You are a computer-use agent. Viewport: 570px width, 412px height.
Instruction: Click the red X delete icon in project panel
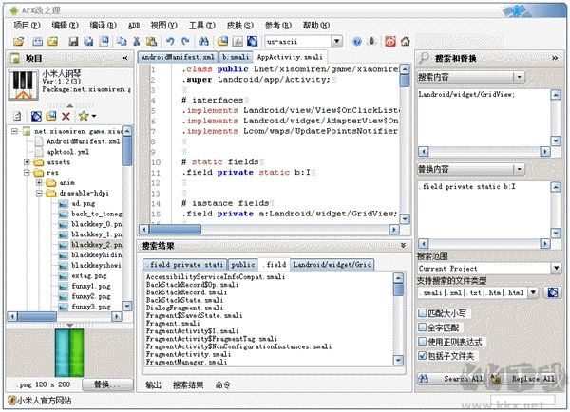pyautogui.click(x=66, y=116)
